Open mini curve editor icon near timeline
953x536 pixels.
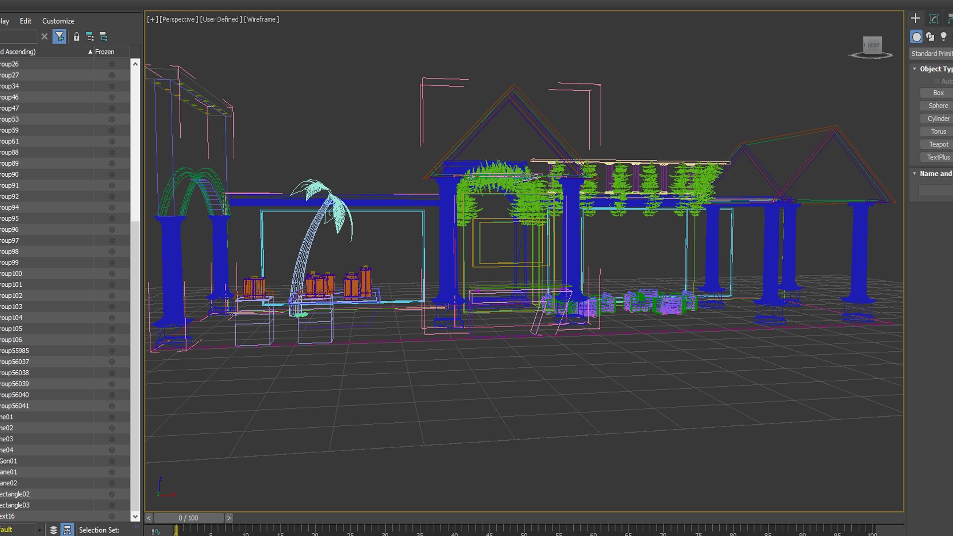click(x=156, y=532)
